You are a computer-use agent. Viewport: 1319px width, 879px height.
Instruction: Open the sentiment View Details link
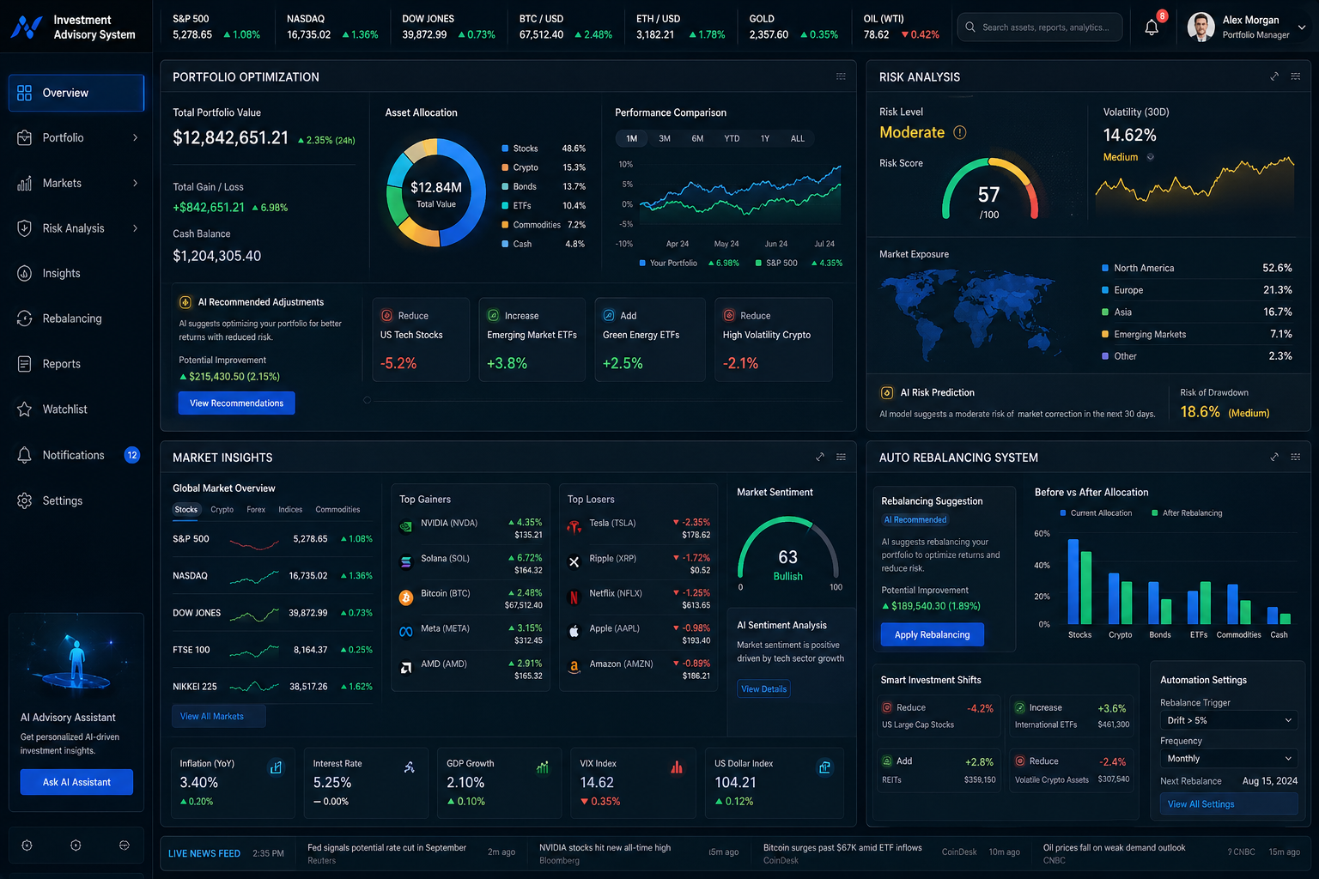[x=763, y=688]
